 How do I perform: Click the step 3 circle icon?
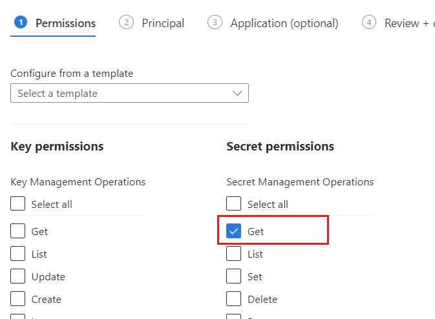(x=214, y=23)
